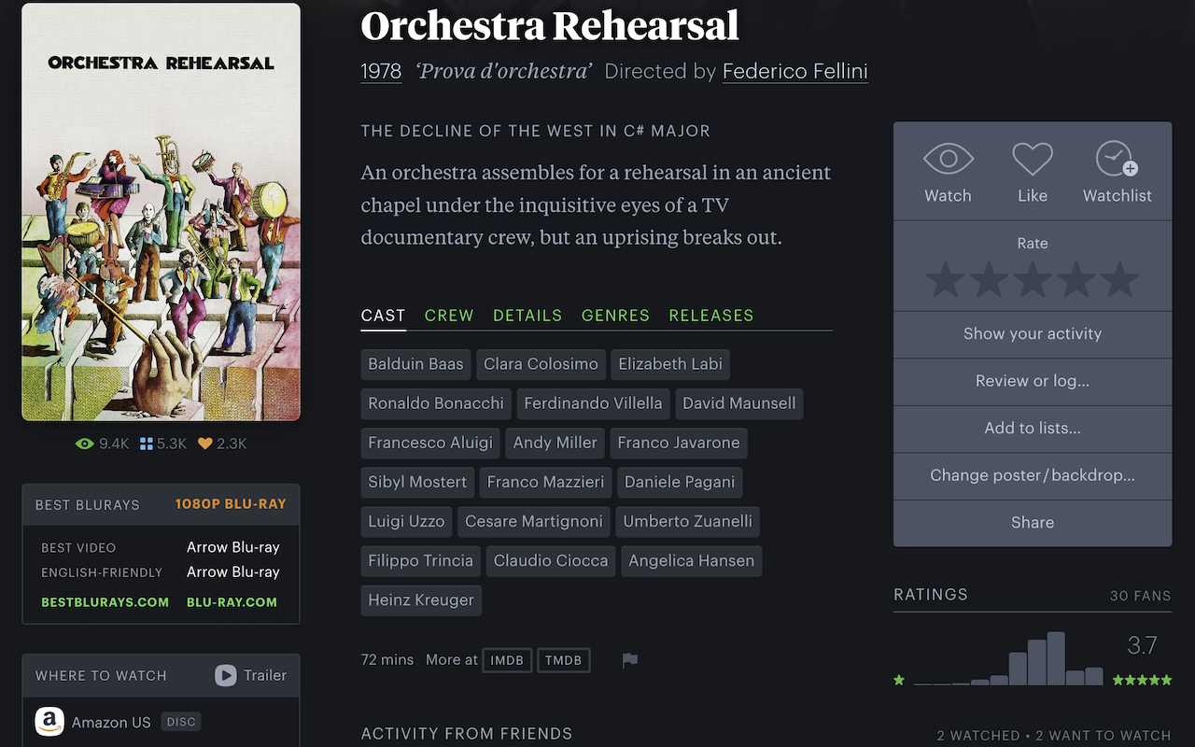1195x747 pixels.
Task: Click orange heart likes-count icon
Action: (x=205, y=444)
